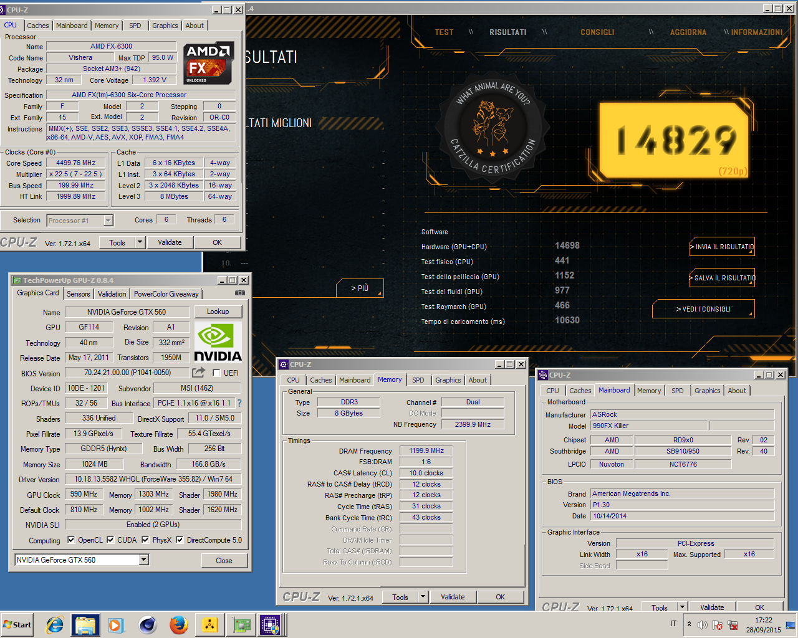Open Action Center flag tray icon
This screenshot has width=798, height=638.
click(718, 624)
